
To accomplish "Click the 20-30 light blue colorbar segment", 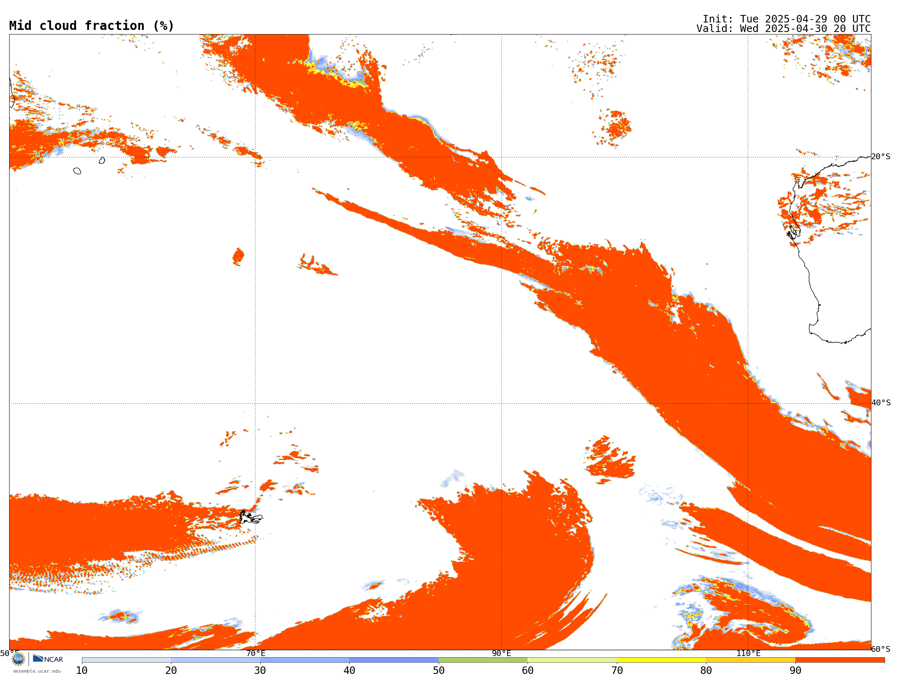I will pos(215,660).
